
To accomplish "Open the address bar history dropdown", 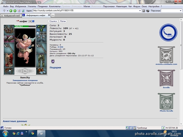I will tap(140, 11).
